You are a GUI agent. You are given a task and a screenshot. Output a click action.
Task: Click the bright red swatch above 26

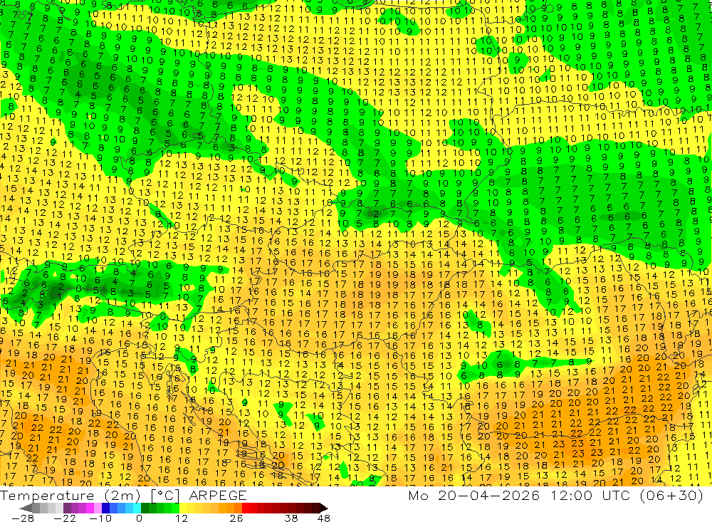pos(246,508)
